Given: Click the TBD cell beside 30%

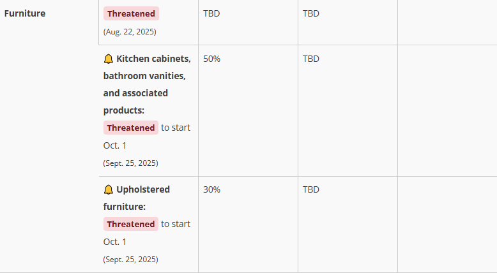Looking at the screenshot, I should [311, 189].
